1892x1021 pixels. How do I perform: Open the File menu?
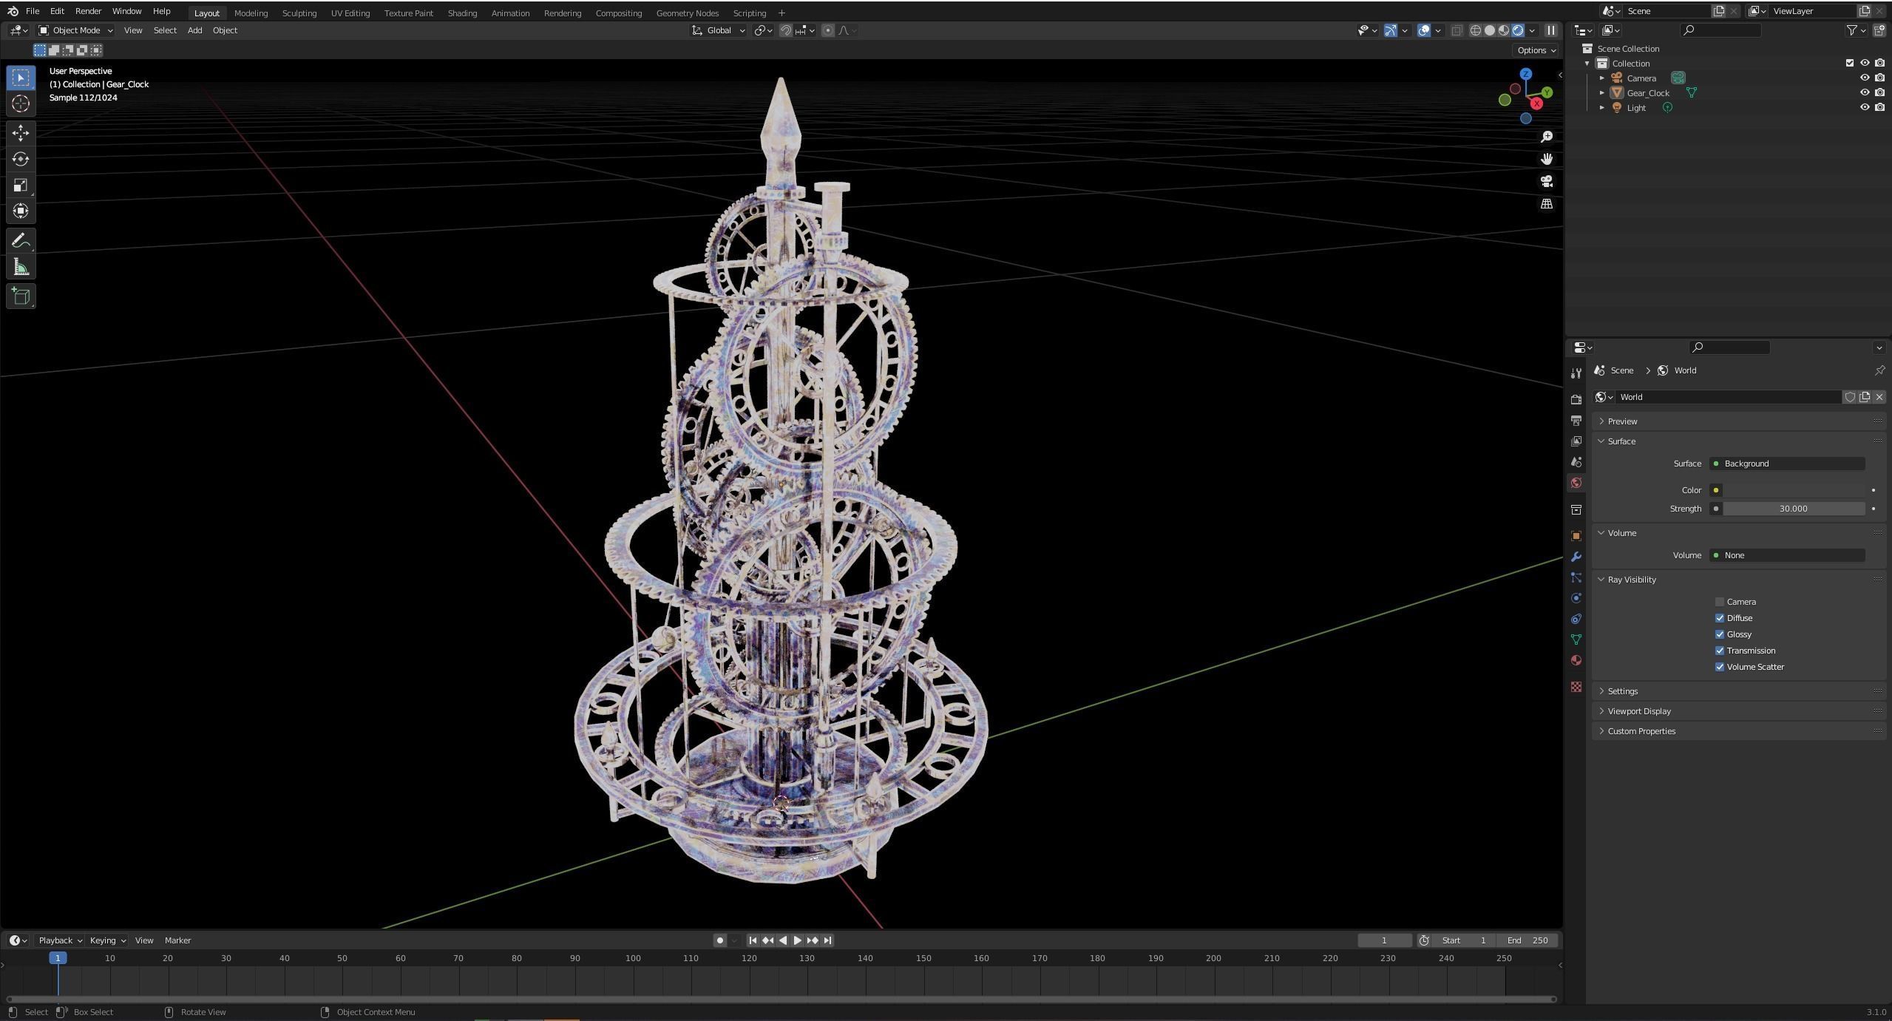coord(33,11)
